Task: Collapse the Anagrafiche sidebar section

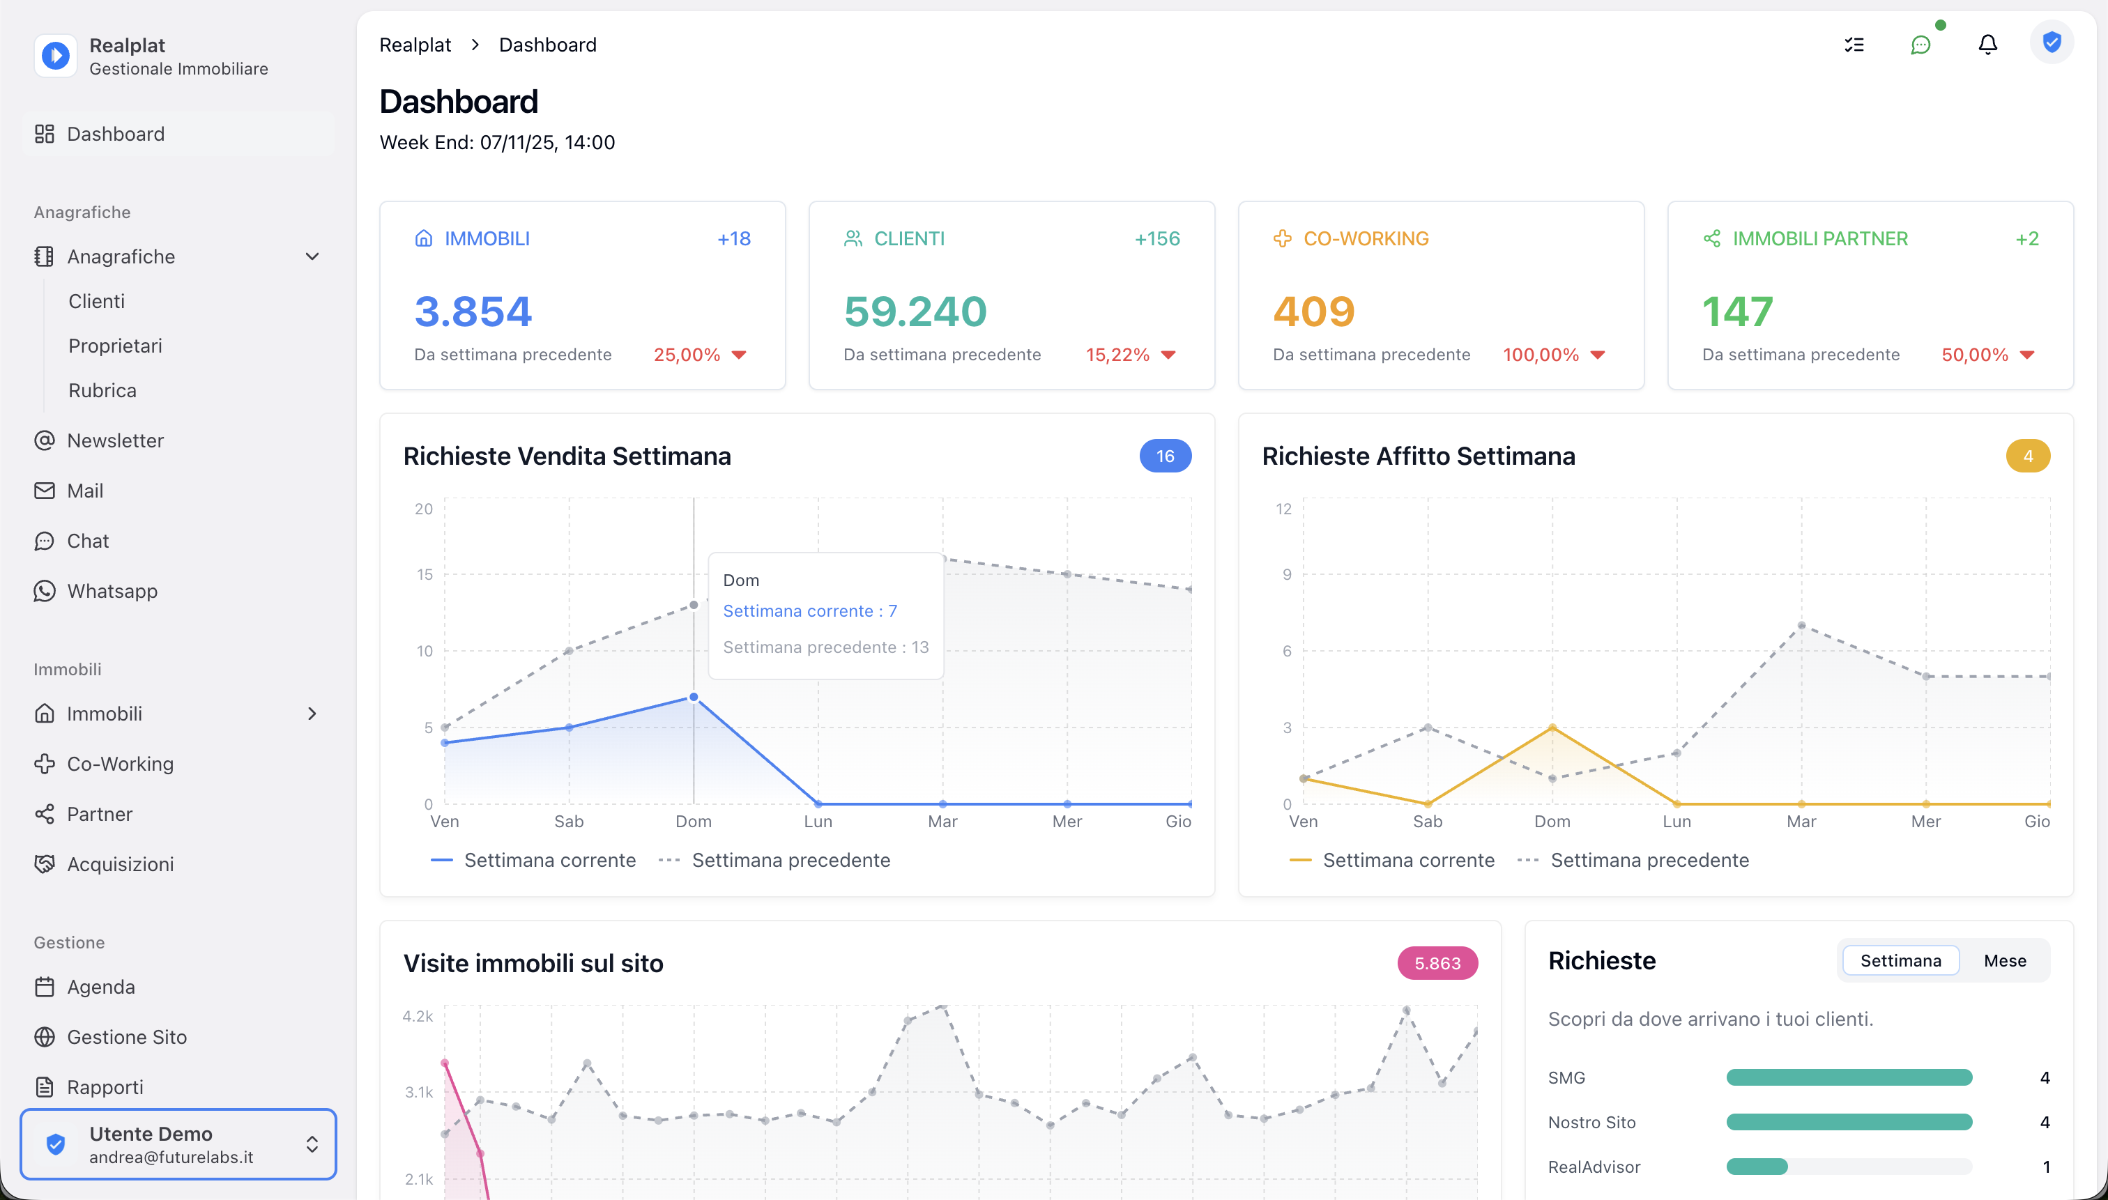Action: [x=312, y=256]
